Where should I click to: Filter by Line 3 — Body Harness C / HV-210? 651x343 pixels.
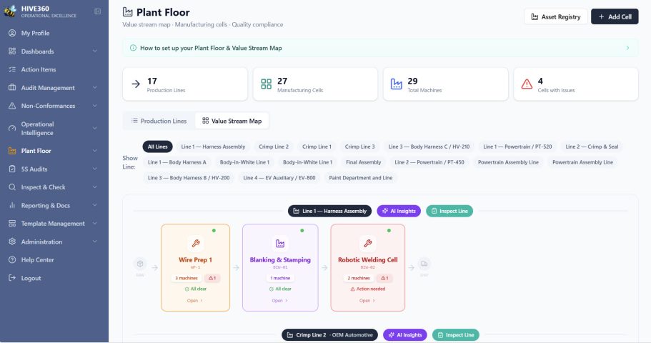coord(429,146)
